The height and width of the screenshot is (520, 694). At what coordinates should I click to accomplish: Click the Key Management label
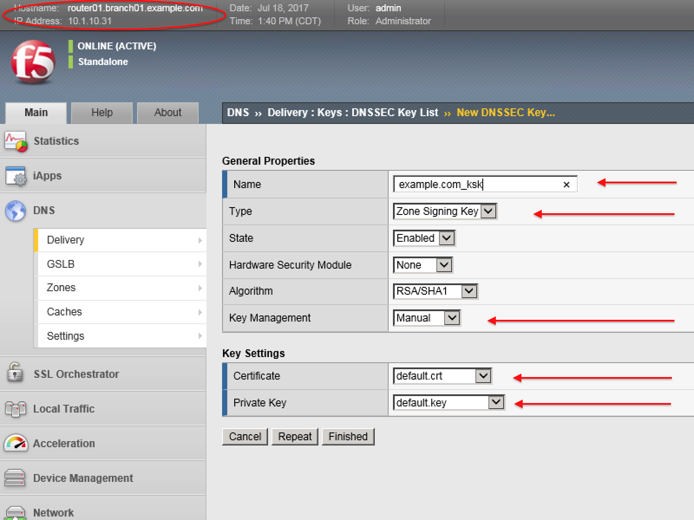270,318
